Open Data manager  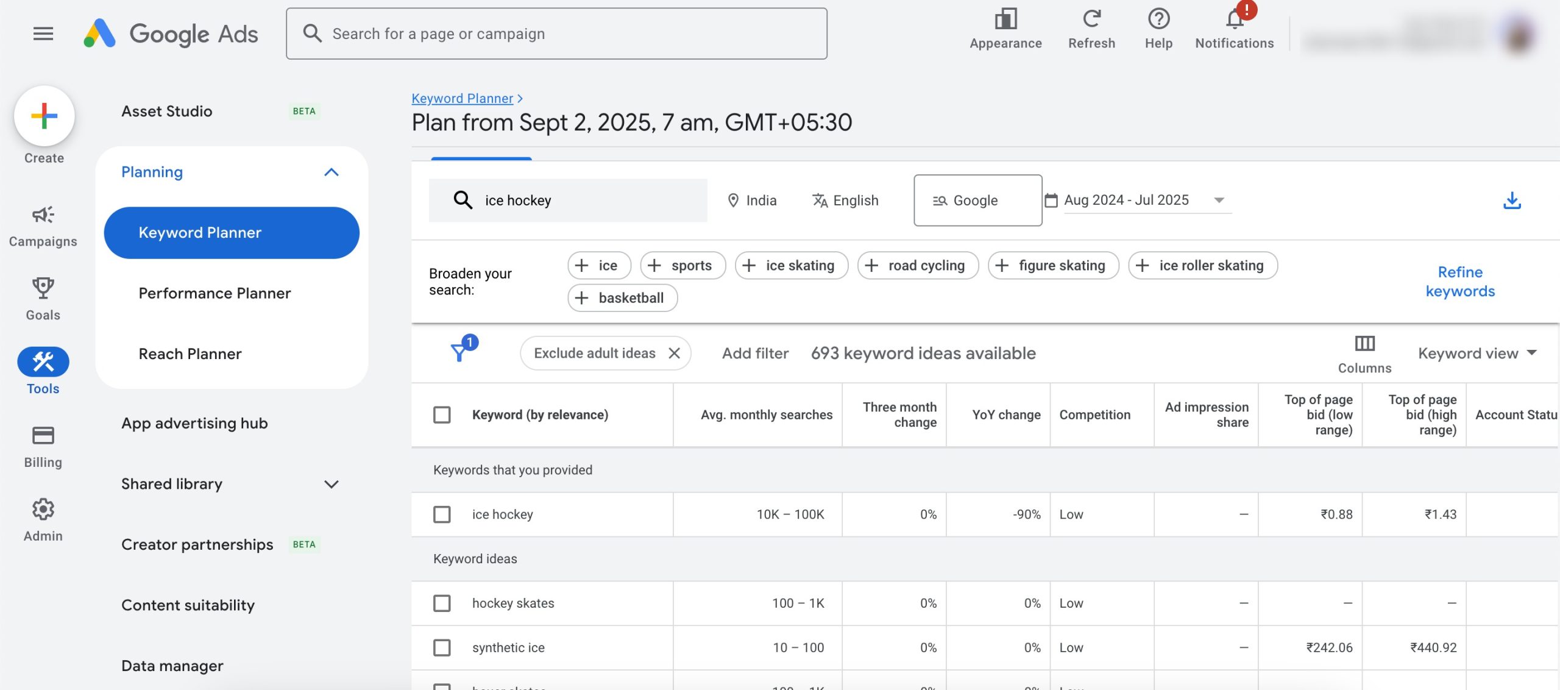pos(172,666)
